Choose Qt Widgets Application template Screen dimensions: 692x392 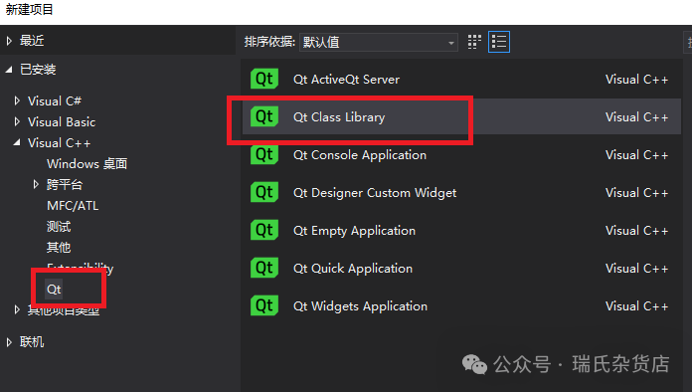click(x=461, y=305)
